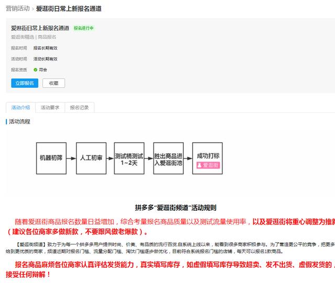Open the 报名记录 tab

click(x=79, y=107)
